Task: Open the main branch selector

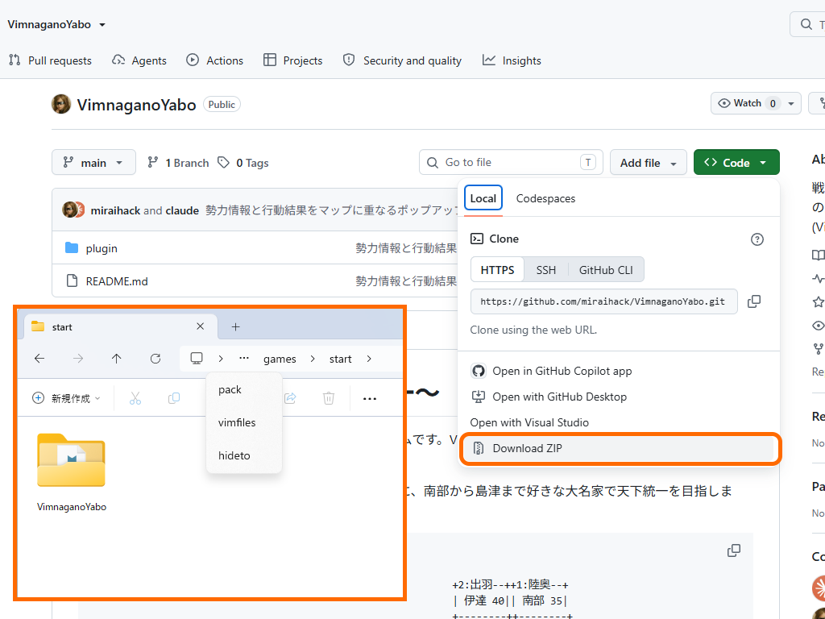Action: [93, 163]
